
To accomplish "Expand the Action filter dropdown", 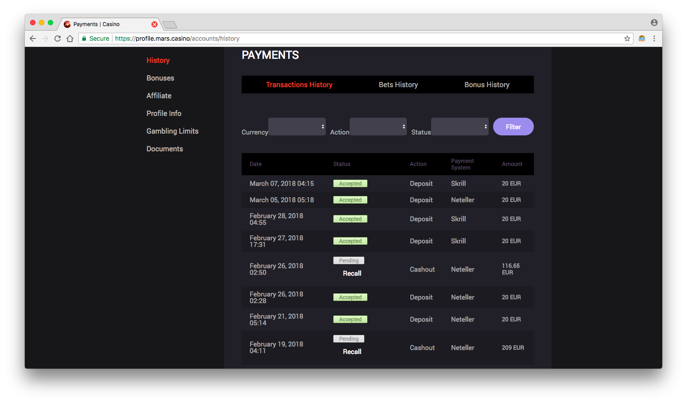I will (378, 127).
